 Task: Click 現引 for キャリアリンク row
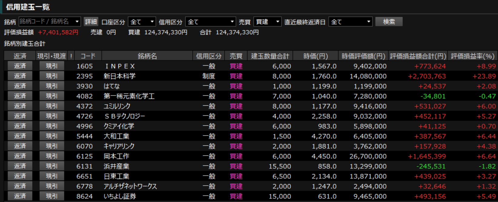tap(52, 146)
